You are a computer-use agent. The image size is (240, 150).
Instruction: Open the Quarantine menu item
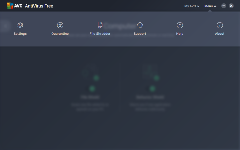60,29
